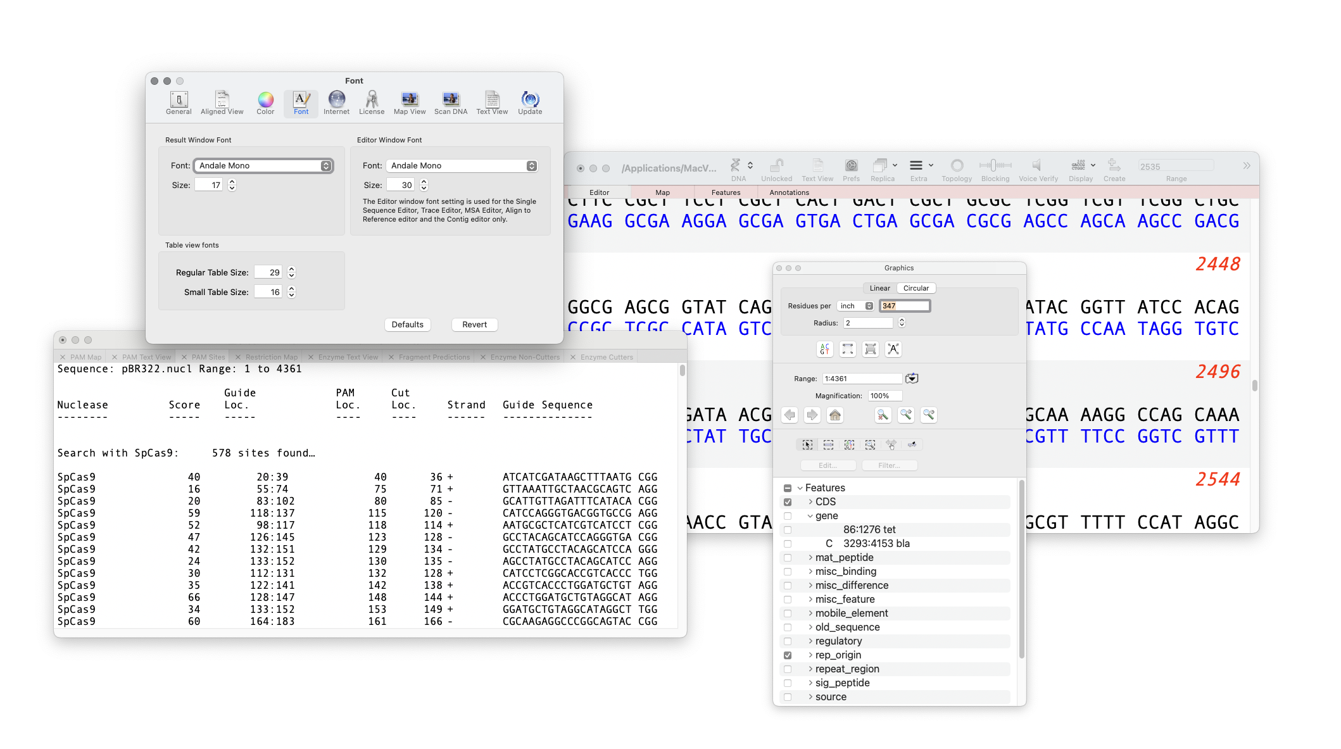Image resolution: width=1341 pixels, height=749 pixels.
Task: Select the ACGT marquee selection tool
Action: coord(849,445)
